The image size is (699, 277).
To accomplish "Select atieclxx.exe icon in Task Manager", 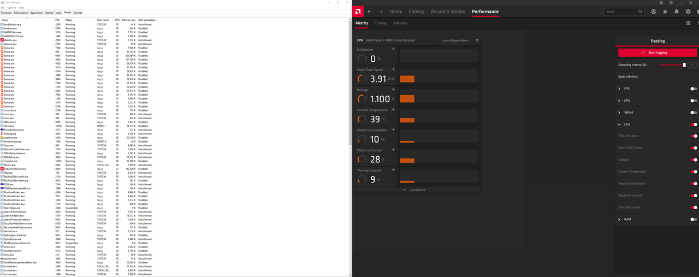I will (2, 40).
